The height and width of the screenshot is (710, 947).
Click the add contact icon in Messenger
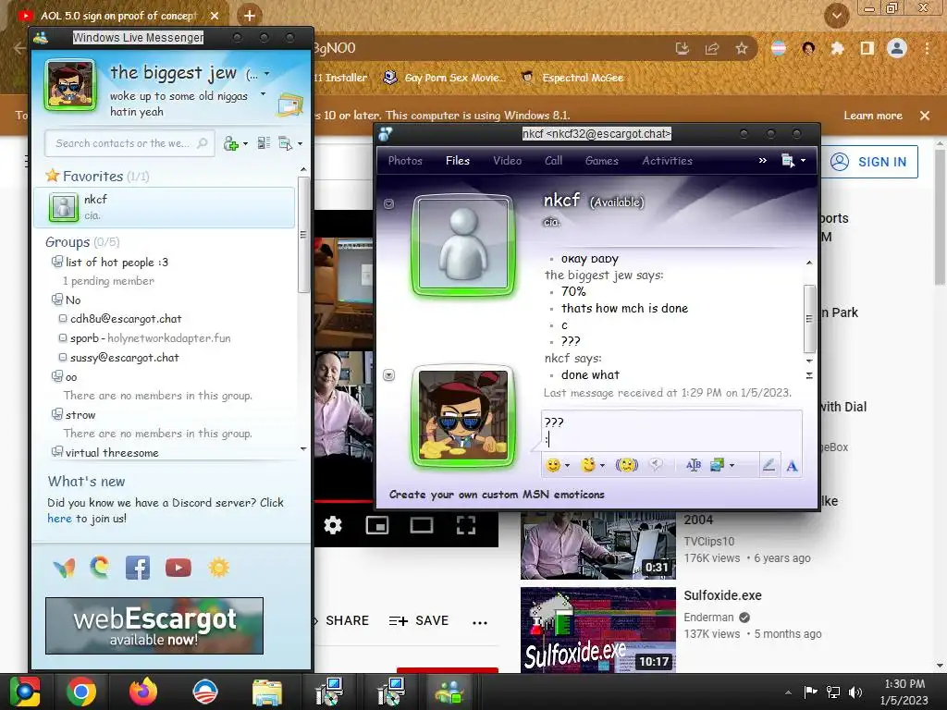click(x=231, y=143)
